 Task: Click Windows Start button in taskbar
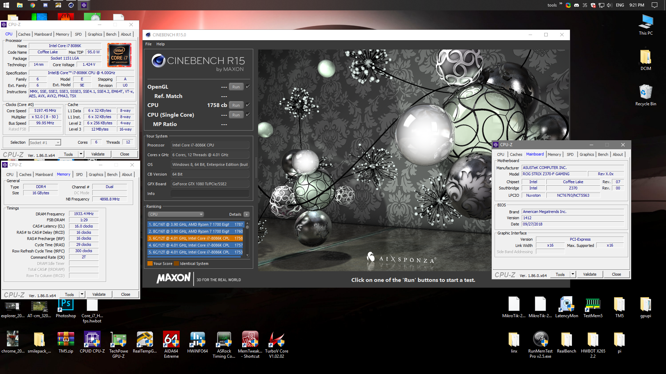point(6,5)
